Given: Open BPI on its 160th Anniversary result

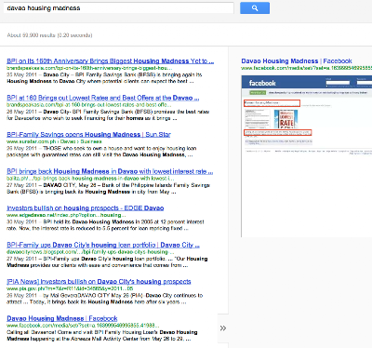Looking at the screenshot, I should (x=111, y=61).
